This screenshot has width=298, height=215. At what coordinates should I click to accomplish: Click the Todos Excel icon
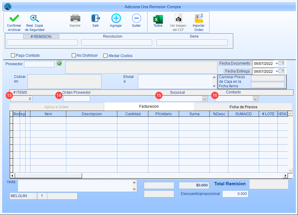point(158,19)
